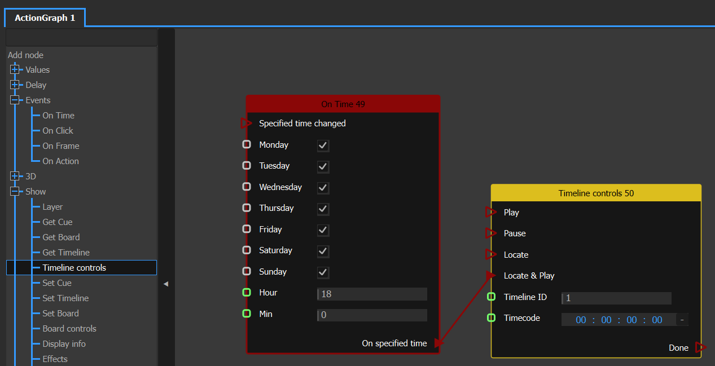Click the Play input trigger port
This screenshot has width=715, height=366.
(490, 213)
